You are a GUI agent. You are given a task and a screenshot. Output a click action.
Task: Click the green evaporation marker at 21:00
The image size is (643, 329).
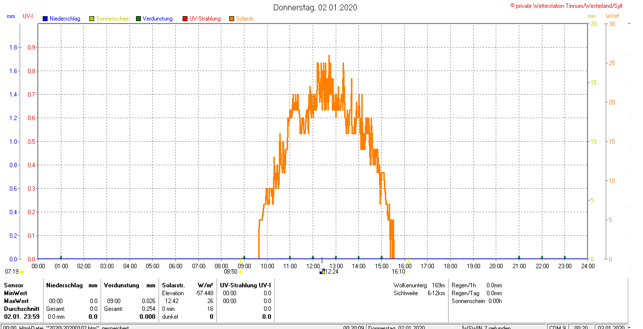pos(519,257)
